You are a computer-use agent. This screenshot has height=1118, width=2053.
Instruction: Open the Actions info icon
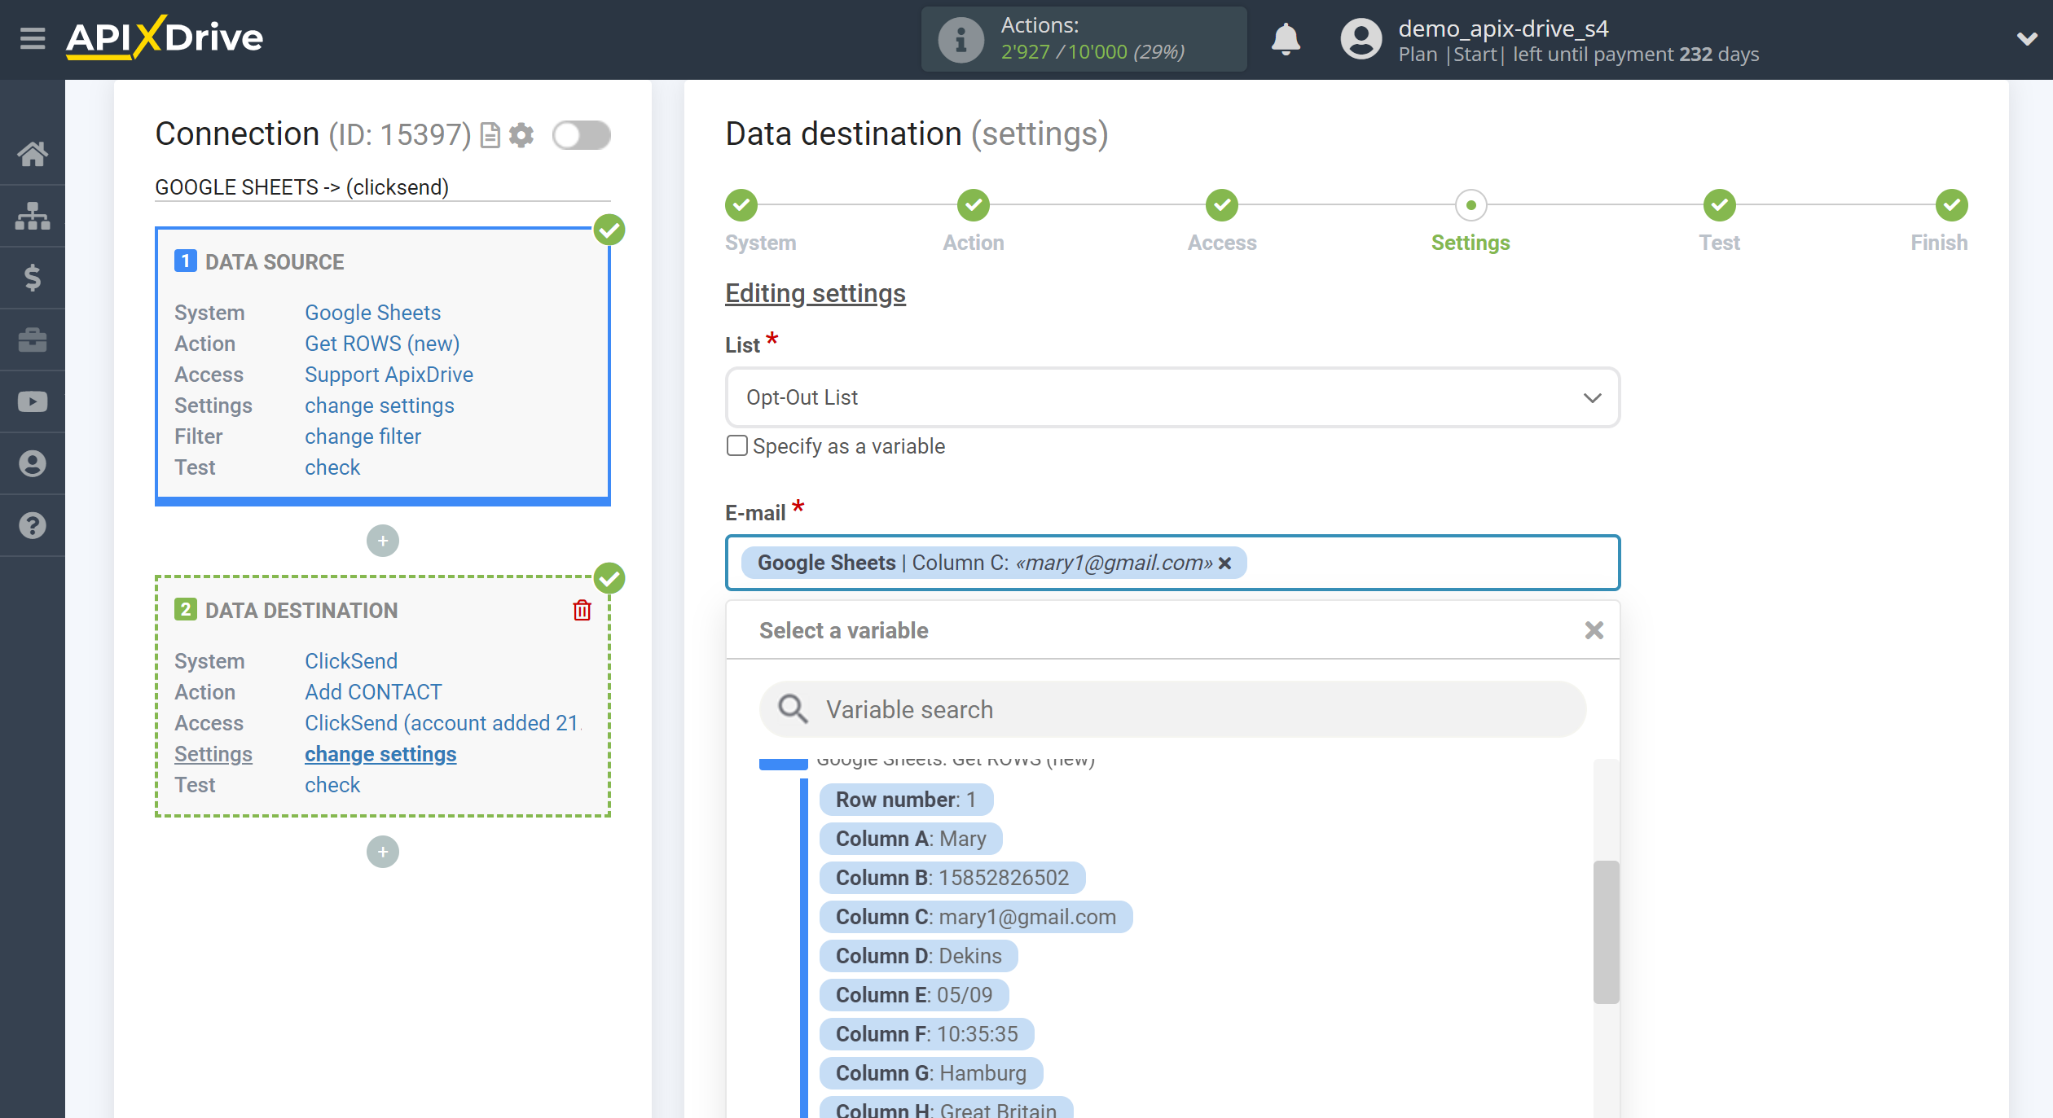[961, 39]
